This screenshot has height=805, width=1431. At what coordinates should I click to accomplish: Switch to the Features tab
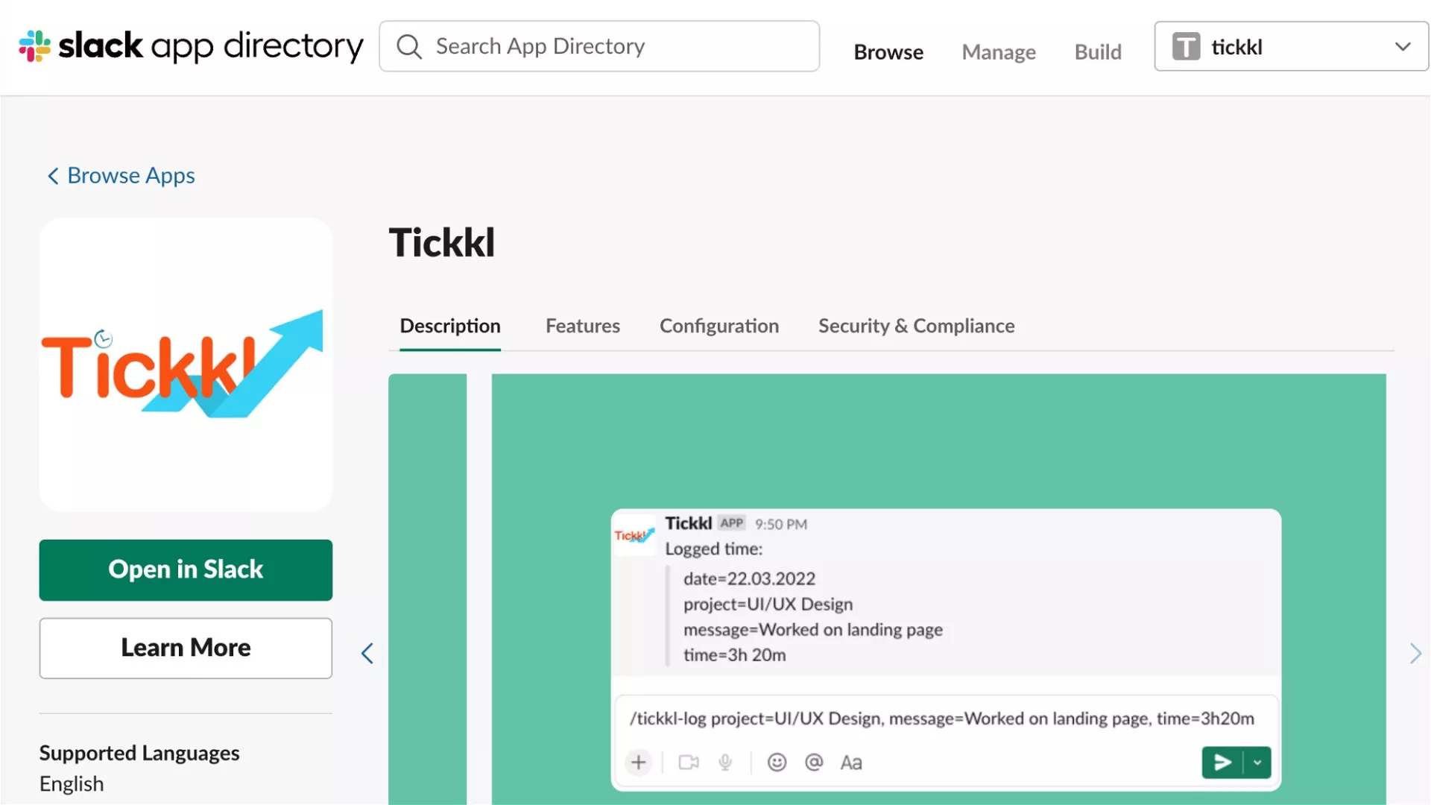pos(582,326)
